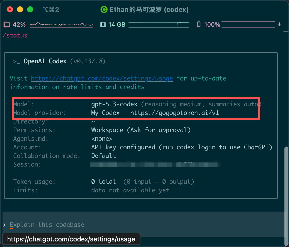The image size is (289, 247).
Task: Click the blurred Session ID value
Action: pos(155,164)
